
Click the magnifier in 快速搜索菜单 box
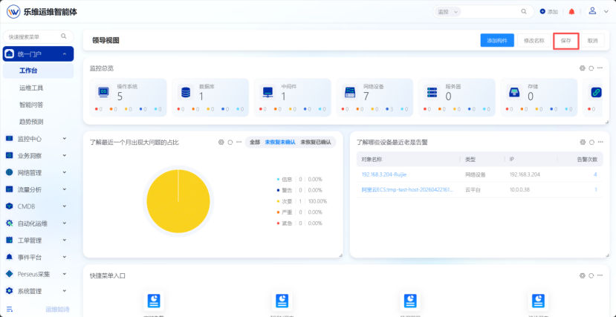(64, 36)
